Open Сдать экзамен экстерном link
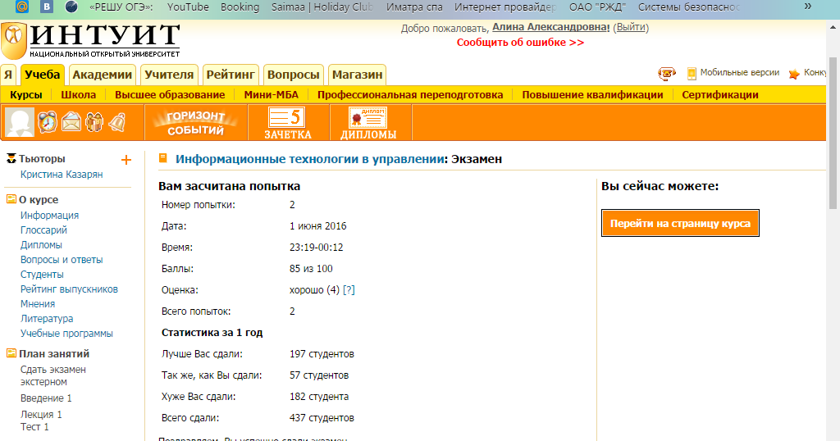The width and height of the screenshot is (840, 441). [x=53, y=375]
